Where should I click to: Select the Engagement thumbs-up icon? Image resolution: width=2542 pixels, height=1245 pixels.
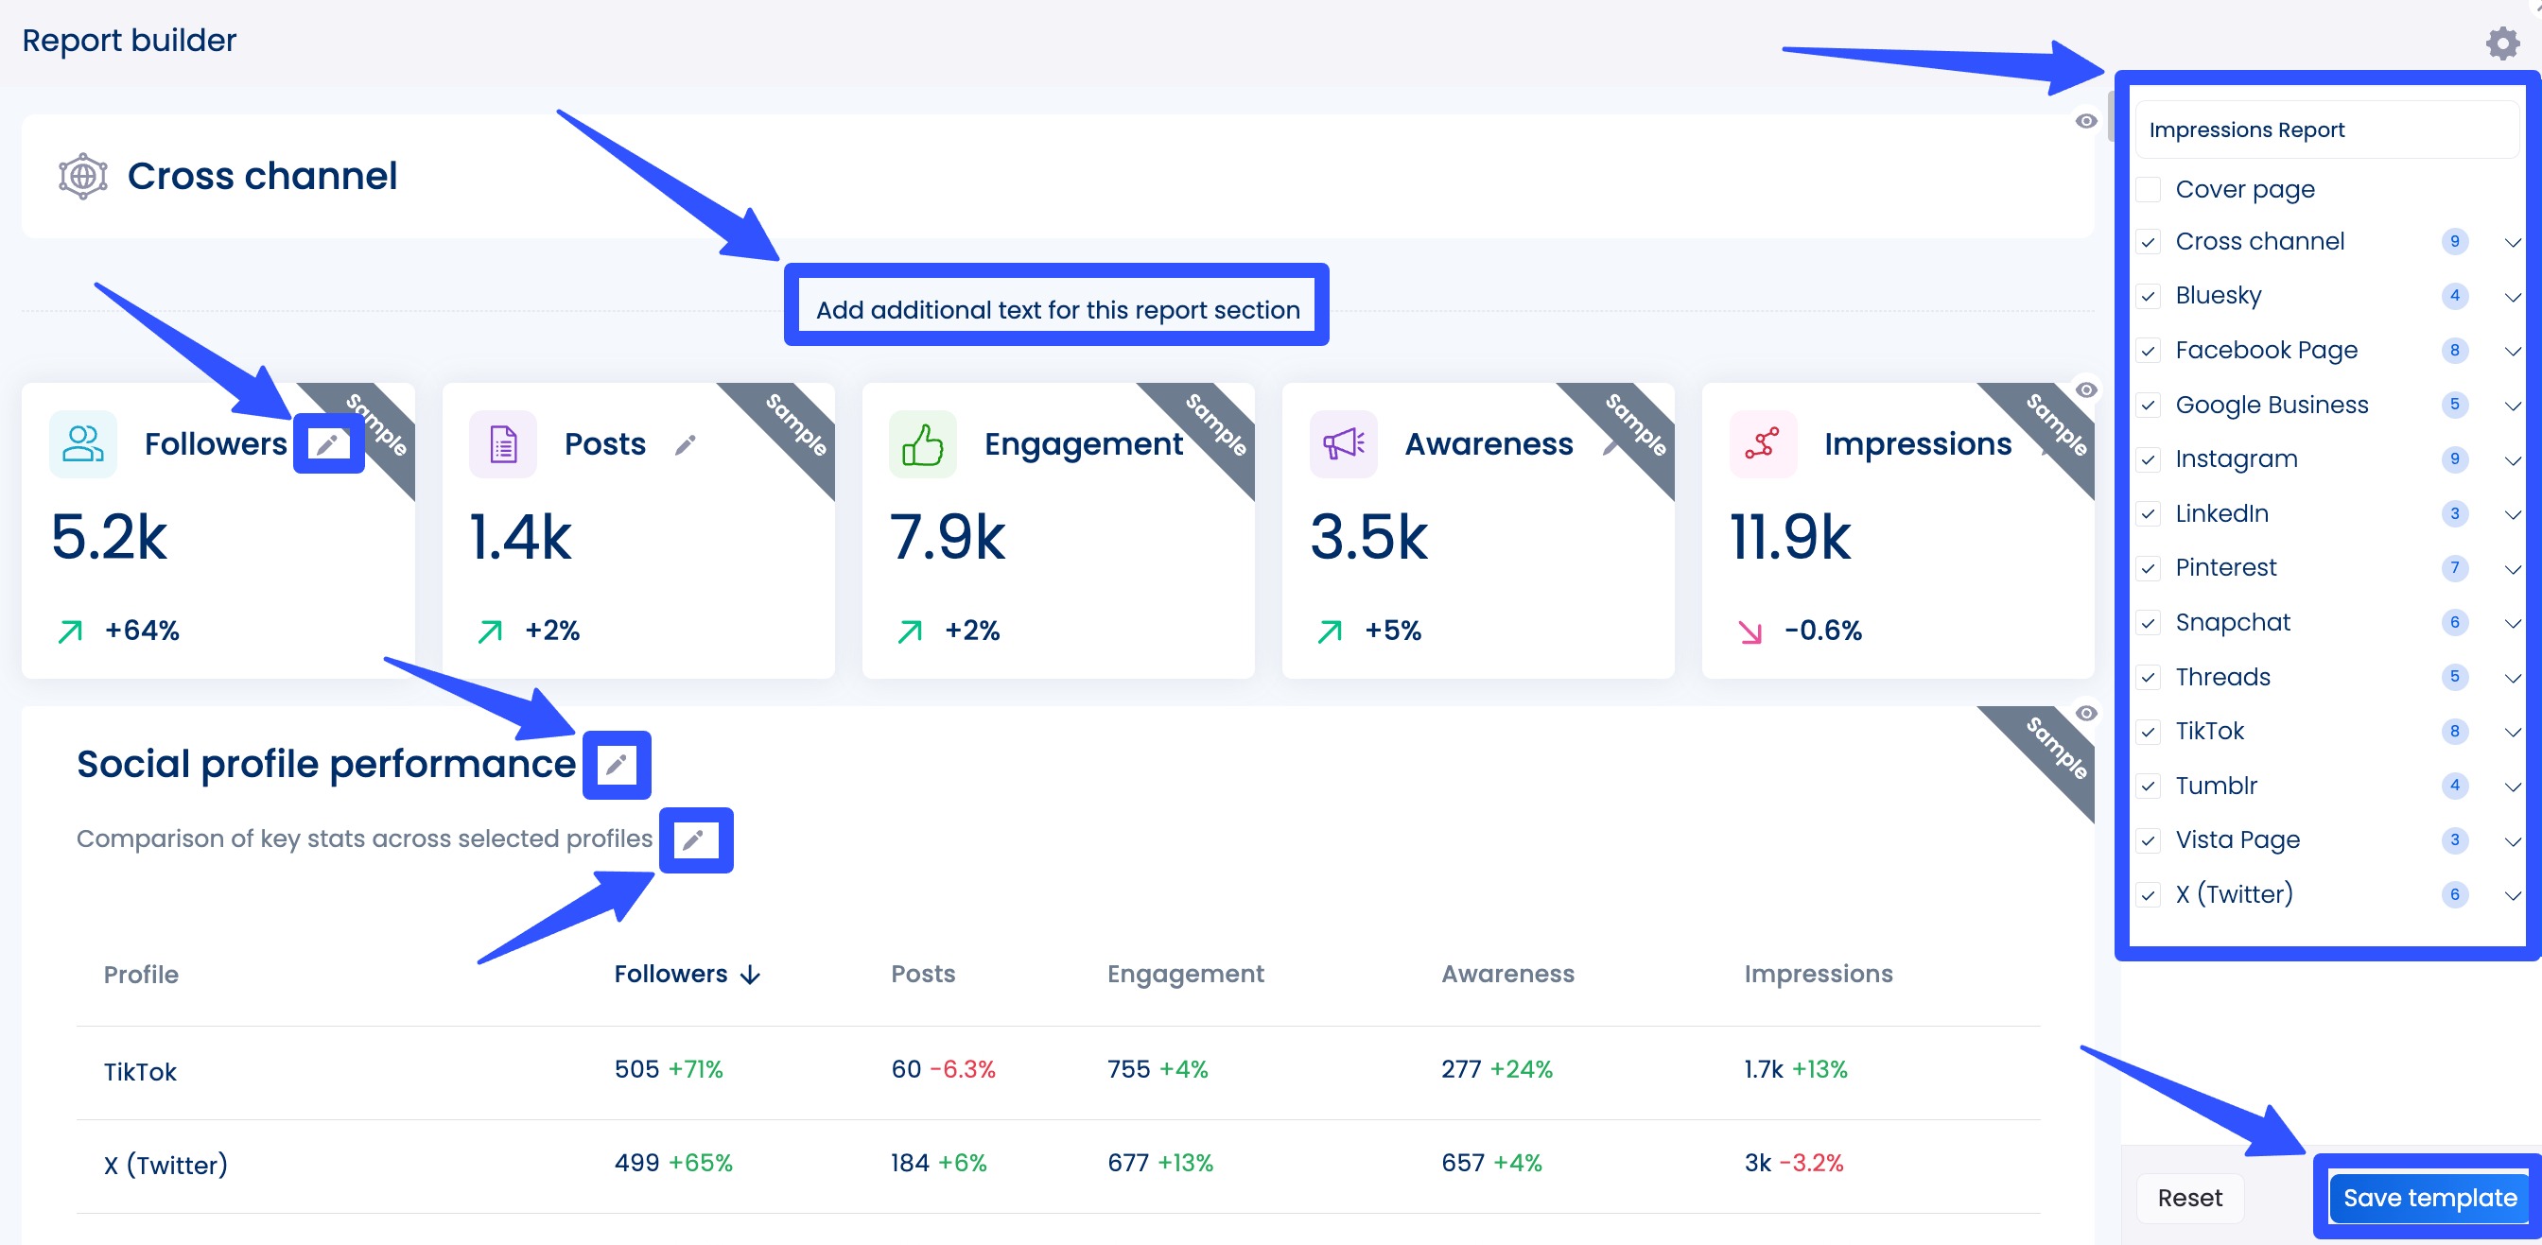click(923, 444)
